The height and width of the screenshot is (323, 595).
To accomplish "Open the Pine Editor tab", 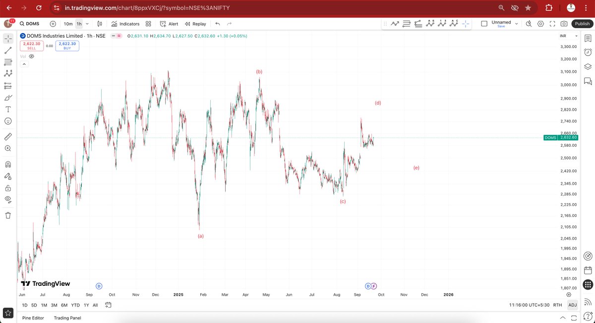I will pyautogui.click(x=33, y=318).
